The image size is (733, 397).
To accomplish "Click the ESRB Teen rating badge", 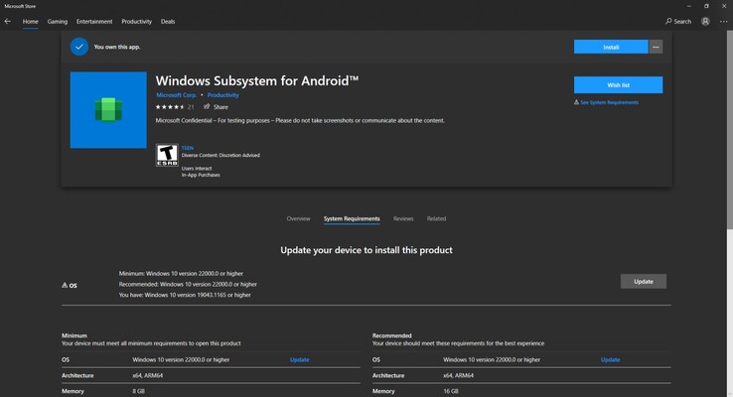I will coord(167,155).
